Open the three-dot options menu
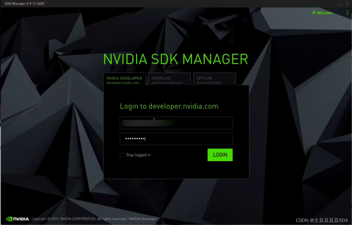The height and width of the screenshot is (225, 352). [347, 13]
